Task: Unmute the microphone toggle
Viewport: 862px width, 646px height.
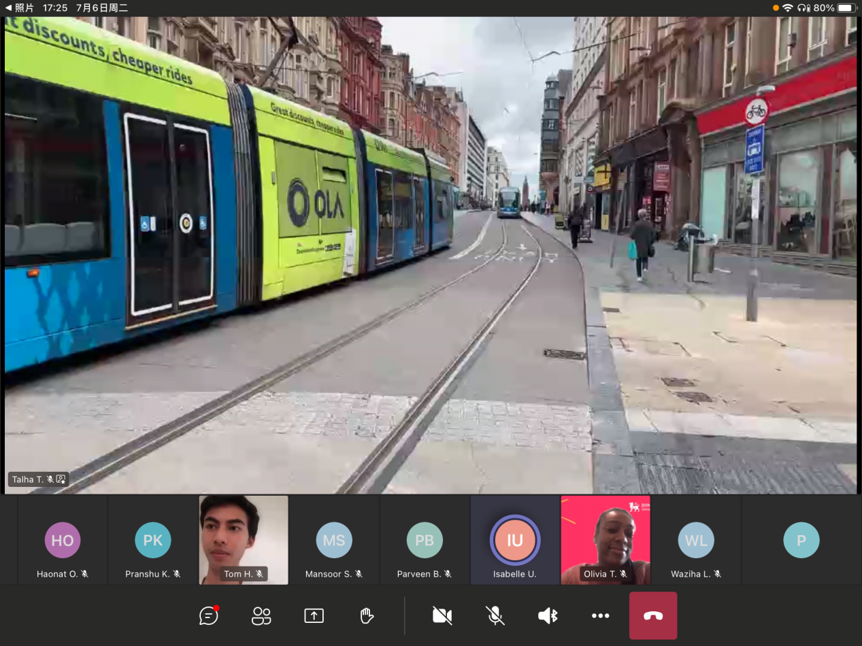Action: click(x=495, y=616)
